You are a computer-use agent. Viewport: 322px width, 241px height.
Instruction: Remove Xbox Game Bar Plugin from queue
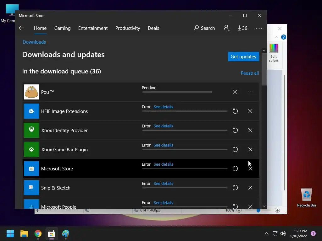(x=250, y=149)
